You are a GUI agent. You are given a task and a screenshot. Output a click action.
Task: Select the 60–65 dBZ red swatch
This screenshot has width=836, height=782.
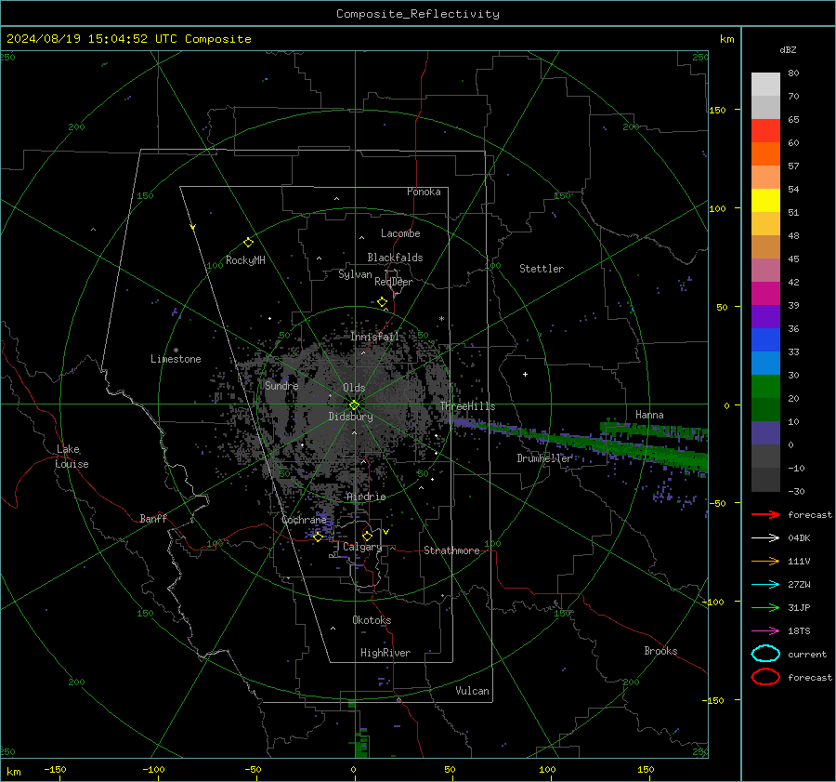(x=765, y=131)
